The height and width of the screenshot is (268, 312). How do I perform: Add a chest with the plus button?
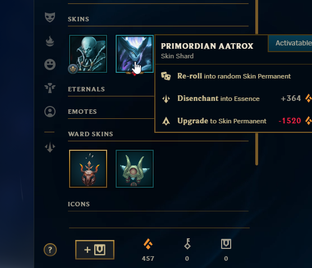coord(95,249)
